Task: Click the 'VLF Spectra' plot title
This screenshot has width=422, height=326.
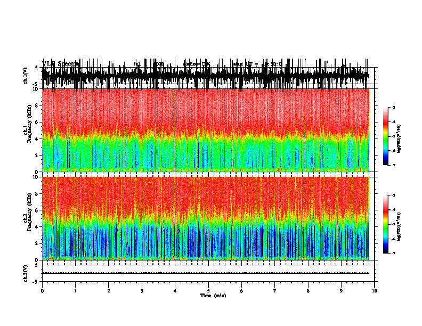Action: 61,64
